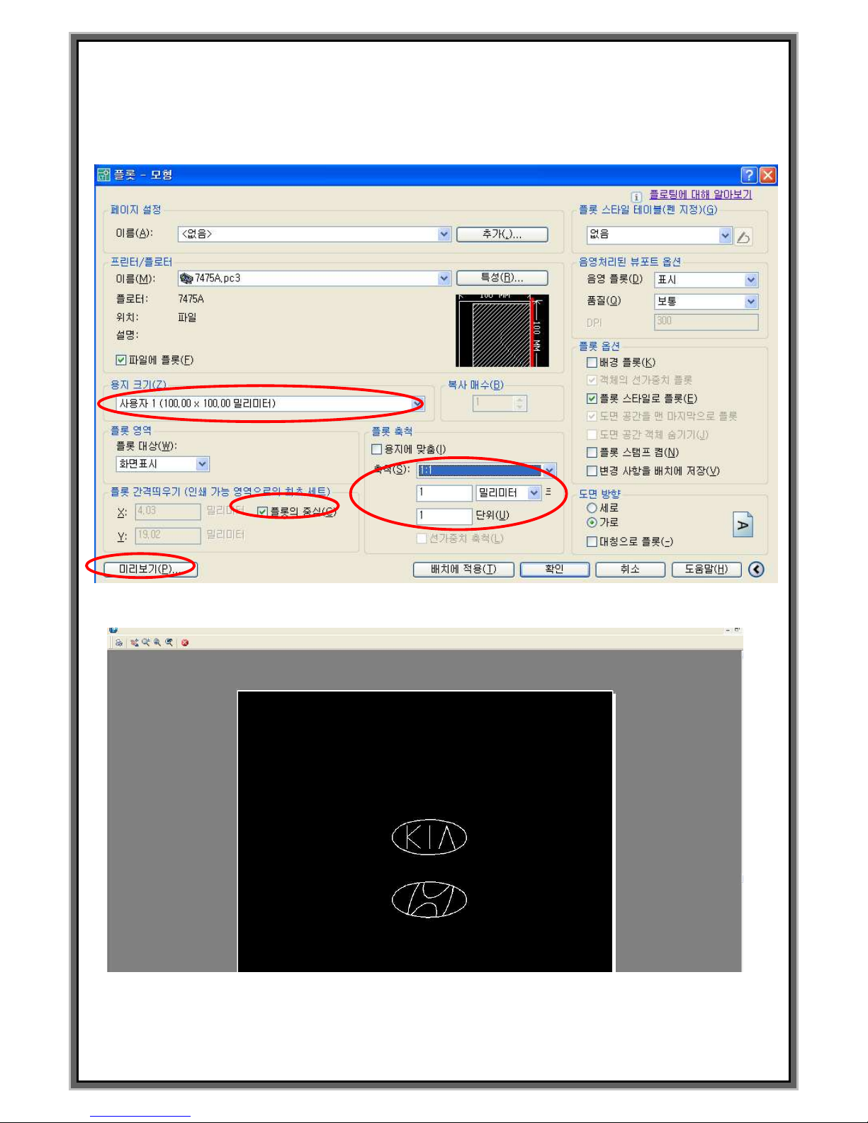Click the dialog help question mark button
The width and height of the screenshot is (868, 1123).
(749, 175)
